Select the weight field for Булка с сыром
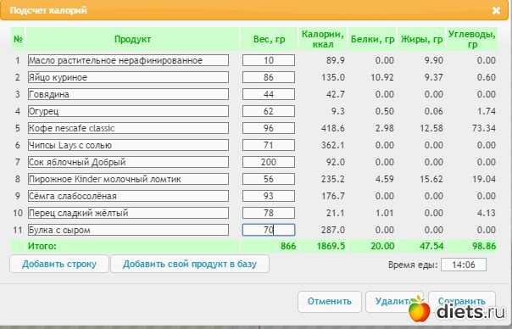This screenshot has height=329, width=512. pos(269,230)
